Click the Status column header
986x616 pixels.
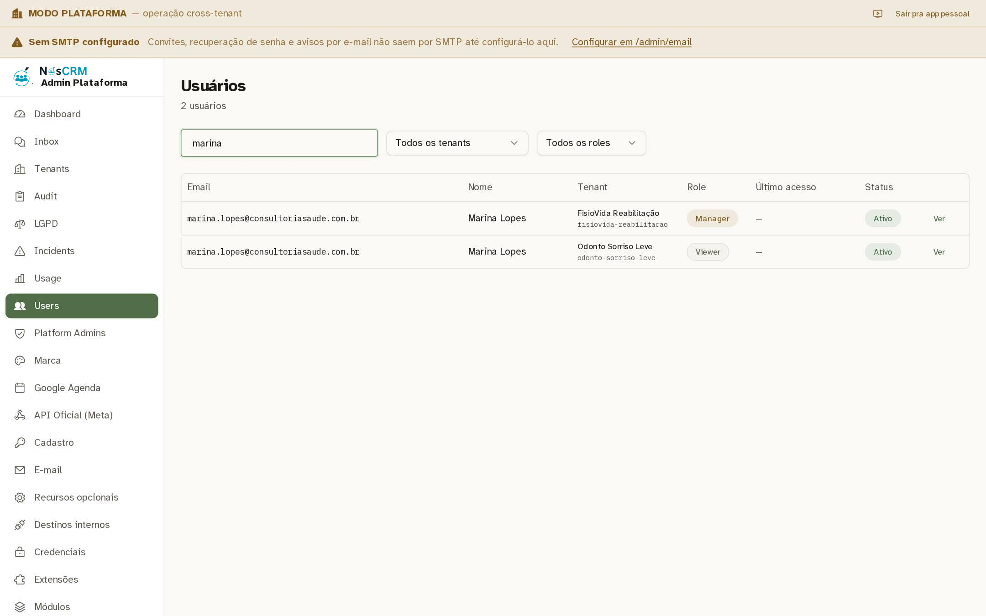click(879, 187)
